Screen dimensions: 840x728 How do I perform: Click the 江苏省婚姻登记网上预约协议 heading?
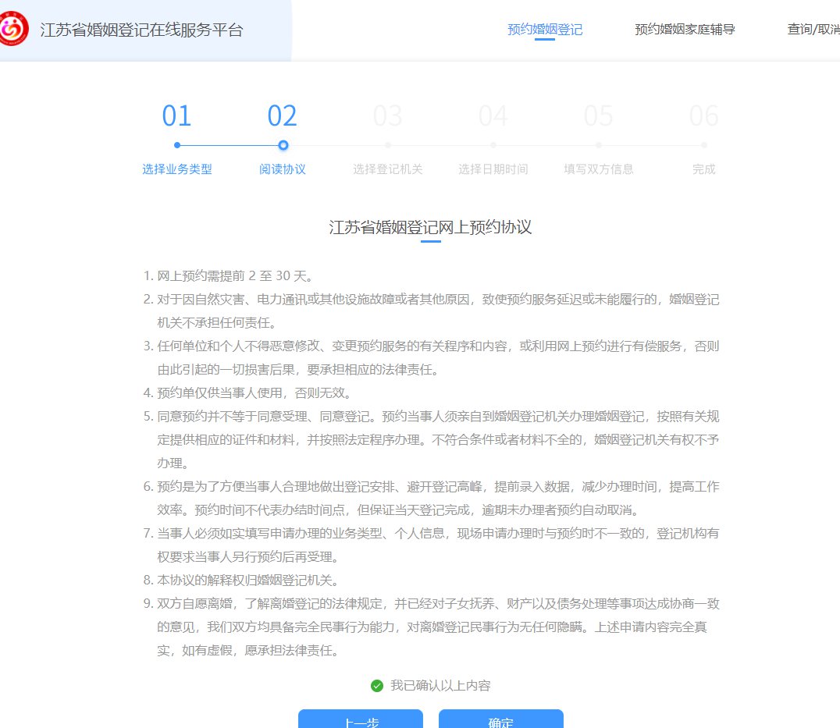(x=430, y=227)
